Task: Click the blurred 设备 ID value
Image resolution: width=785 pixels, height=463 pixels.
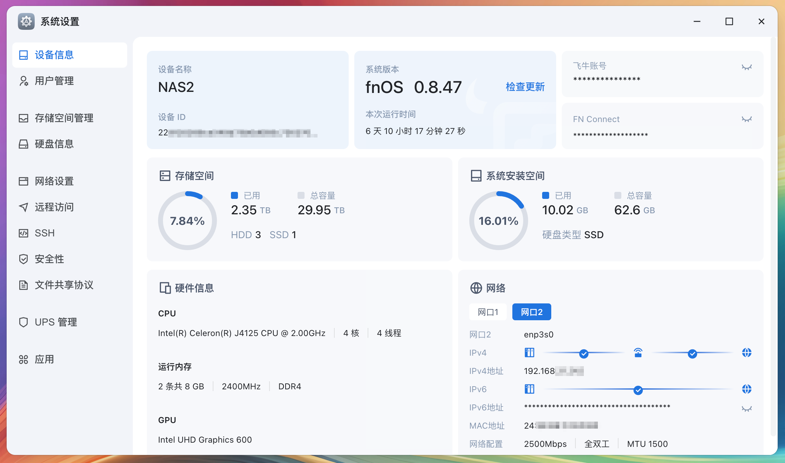Action: [238, 133]
